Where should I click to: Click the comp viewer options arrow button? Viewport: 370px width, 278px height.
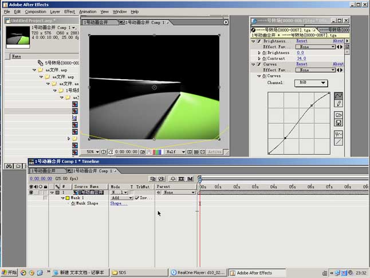tap(226, 22)
